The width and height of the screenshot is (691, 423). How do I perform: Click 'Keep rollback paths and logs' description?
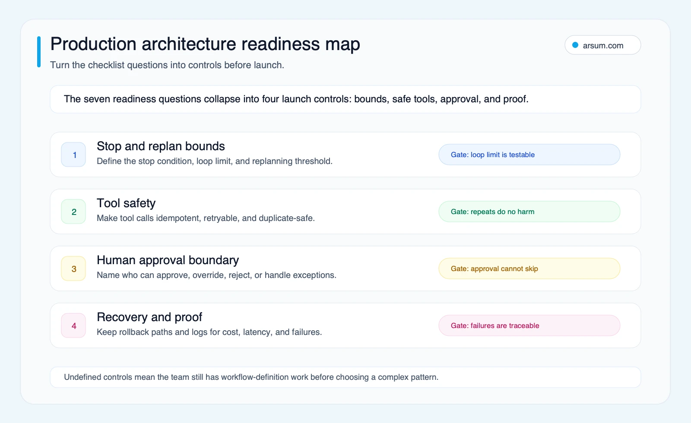[x=209, y=332]
